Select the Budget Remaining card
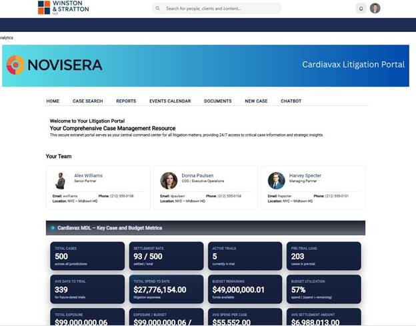Viewport: 416px width, 326px height. (245, 289)
